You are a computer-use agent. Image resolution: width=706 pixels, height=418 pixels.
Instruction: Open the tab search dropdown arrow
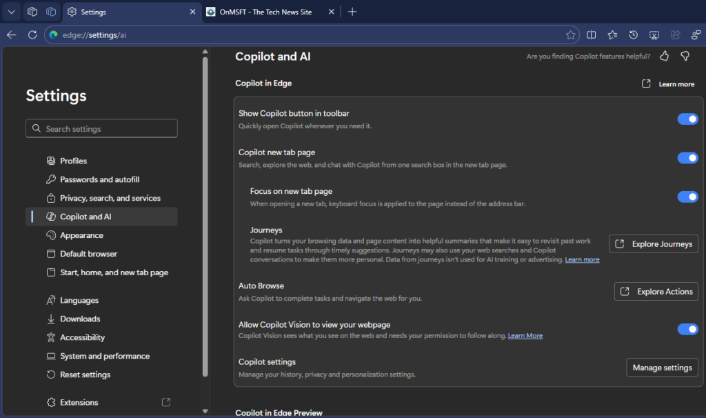pos(12,12)
